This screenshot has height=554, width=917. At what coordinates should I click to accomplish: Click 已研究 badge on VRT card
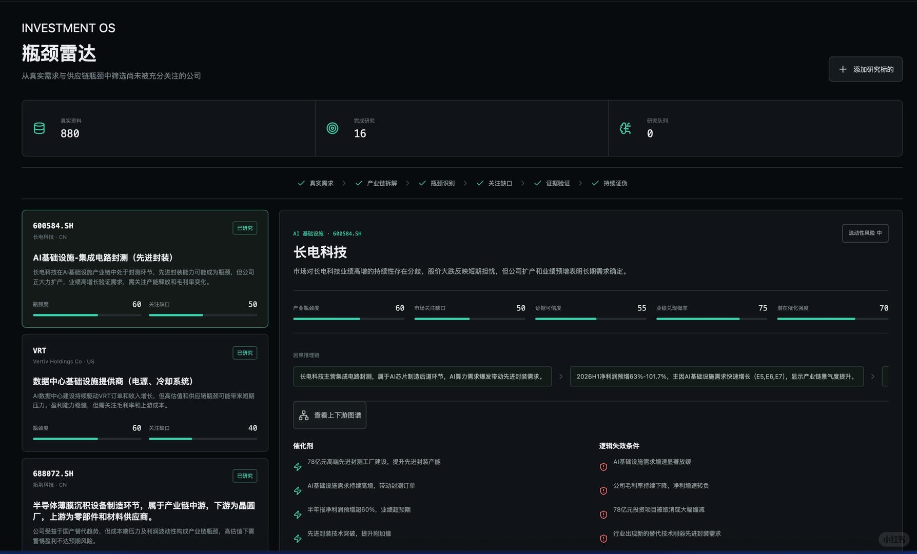(245, 353)
